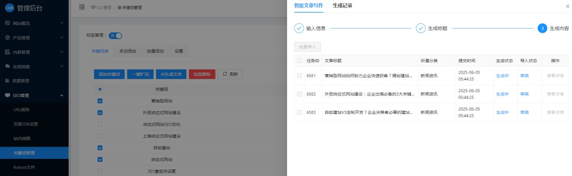Click the refresh icon on 刷新 button
572x176 pixels.
click(225, 74)
